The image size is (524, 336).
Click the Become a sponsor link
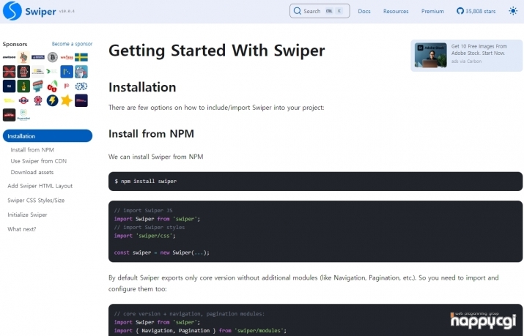(72, 44)
